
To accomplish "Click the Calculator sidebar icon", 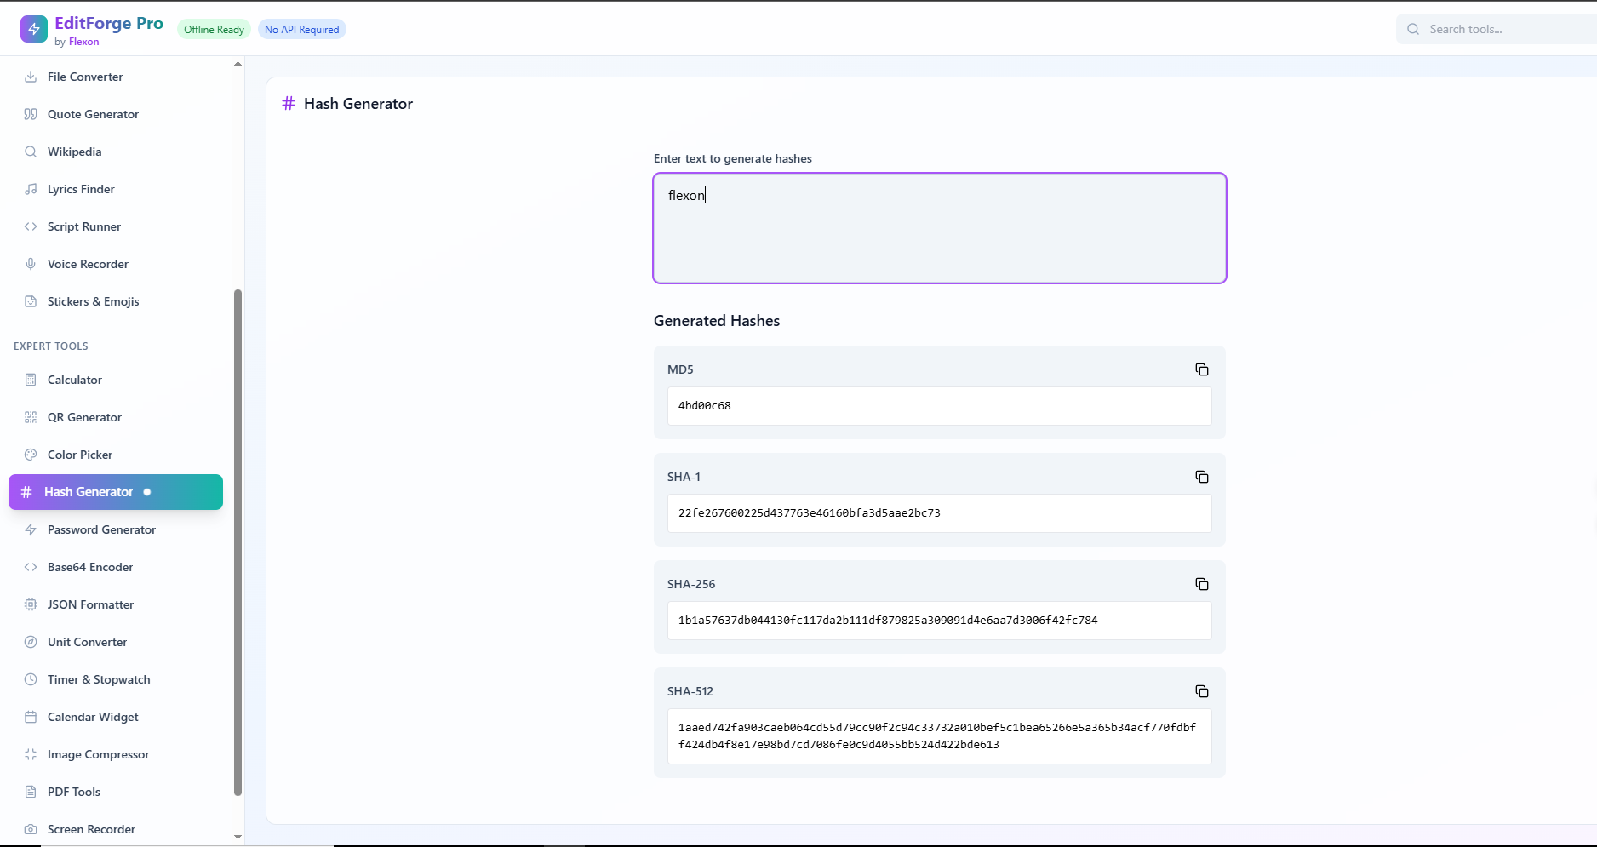I will pos(31,380).
